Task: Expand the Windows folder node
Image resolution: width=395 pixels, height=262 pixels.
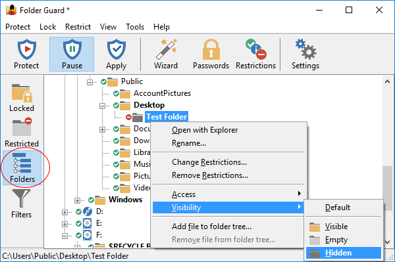Action: pos(77,200)
